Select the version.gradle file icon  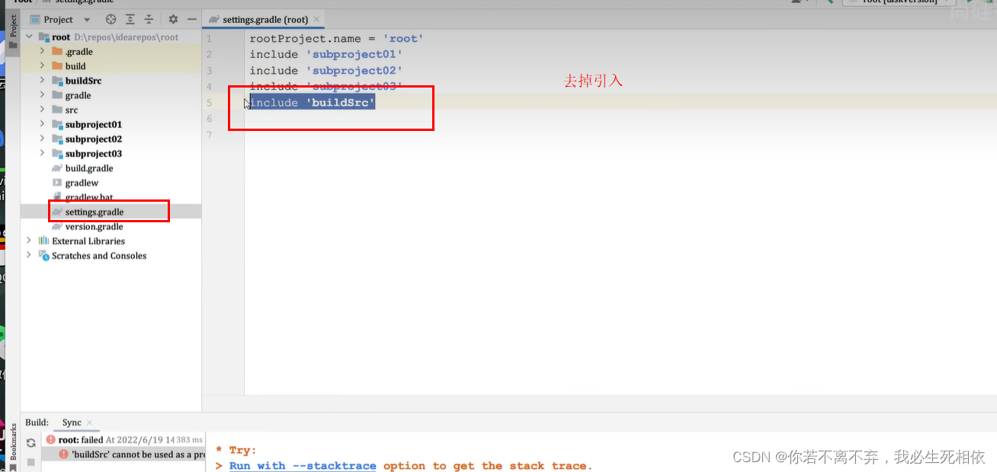[x=57, y=226]
